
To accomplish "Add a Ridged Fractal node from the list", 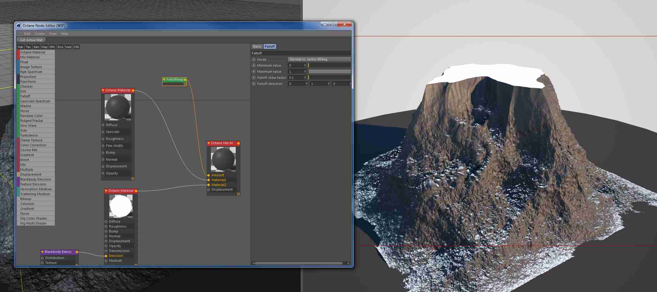I will point(36,121).
